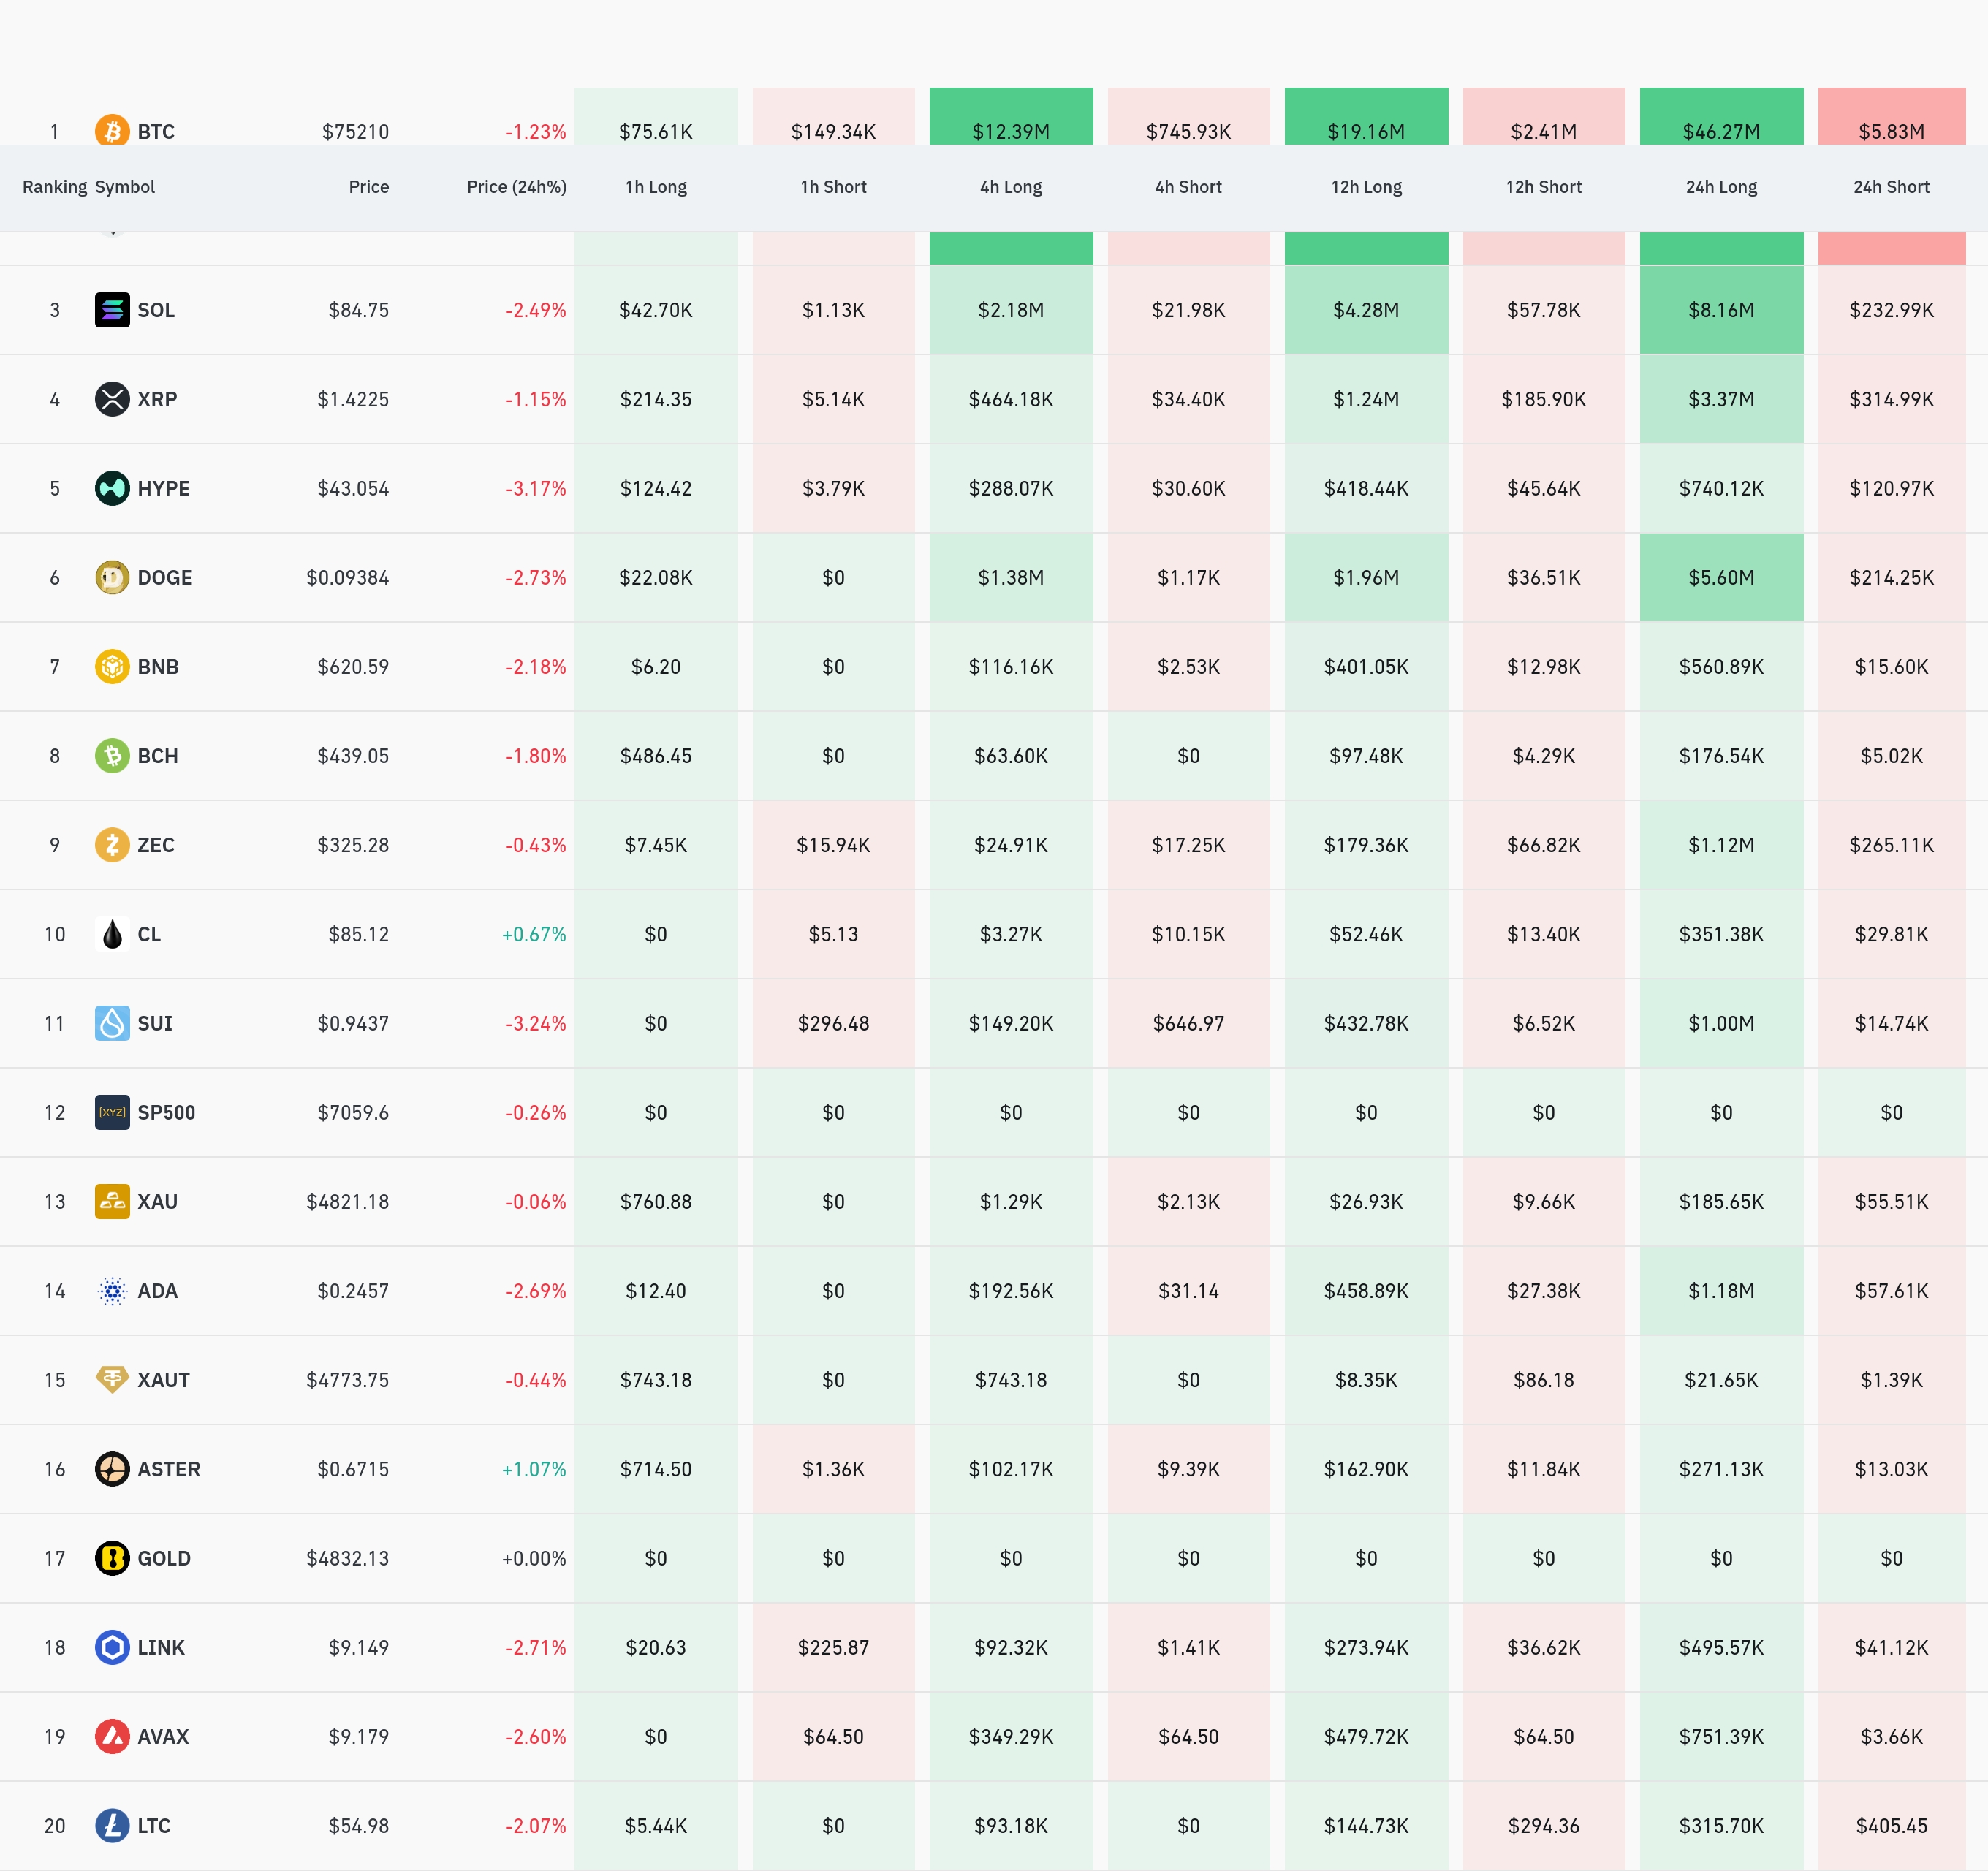Click the Dogecoin logo icon
This screenshot has width=1988, height=1871.
pos(112,577)
